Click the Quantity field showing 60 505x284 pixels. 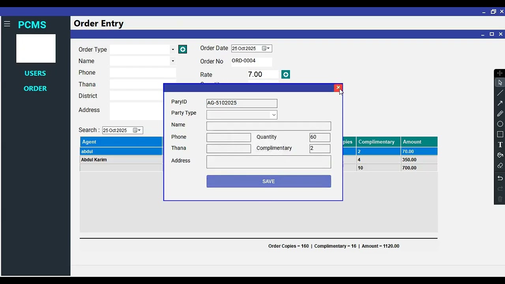click(320, 137)
